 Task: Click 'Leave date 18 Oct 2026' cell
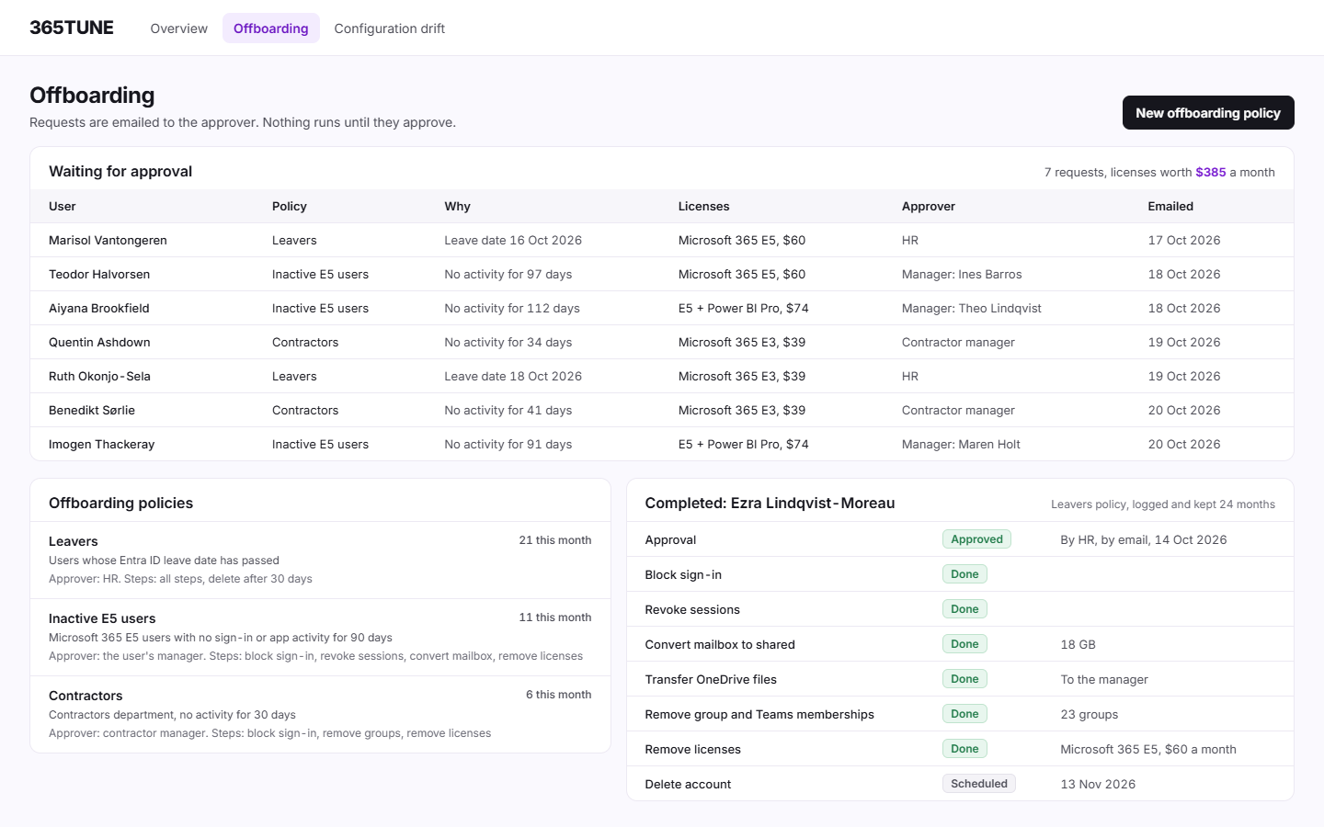click(x=513, y=376)
